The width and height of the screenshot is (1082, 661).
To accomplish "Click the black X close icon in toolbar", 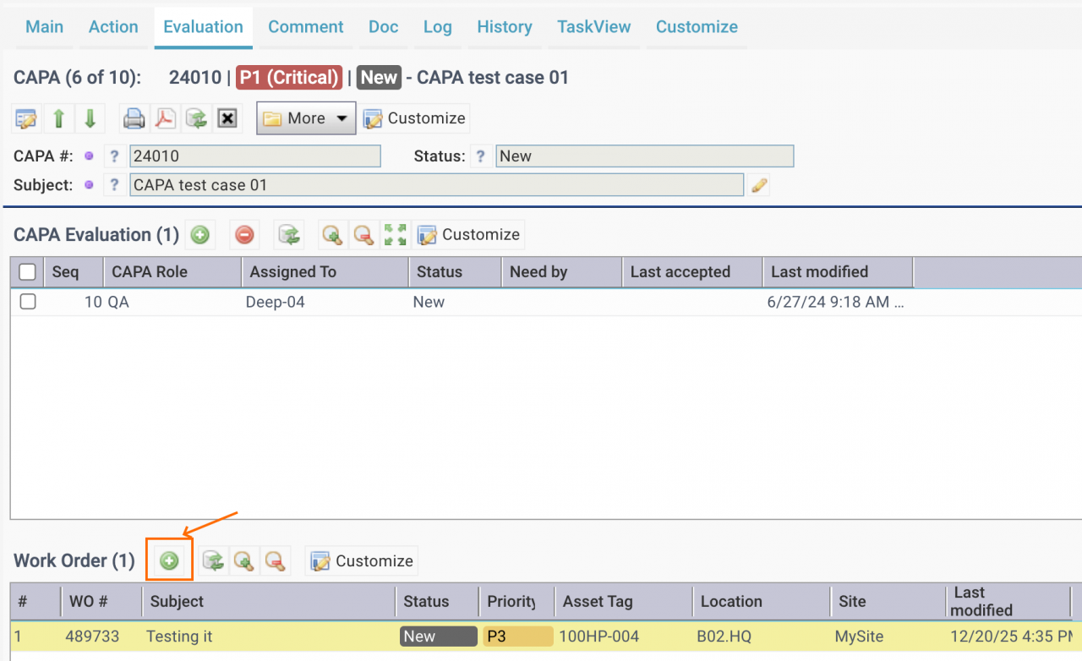I will pyautogui.click(x=227, y=118).
